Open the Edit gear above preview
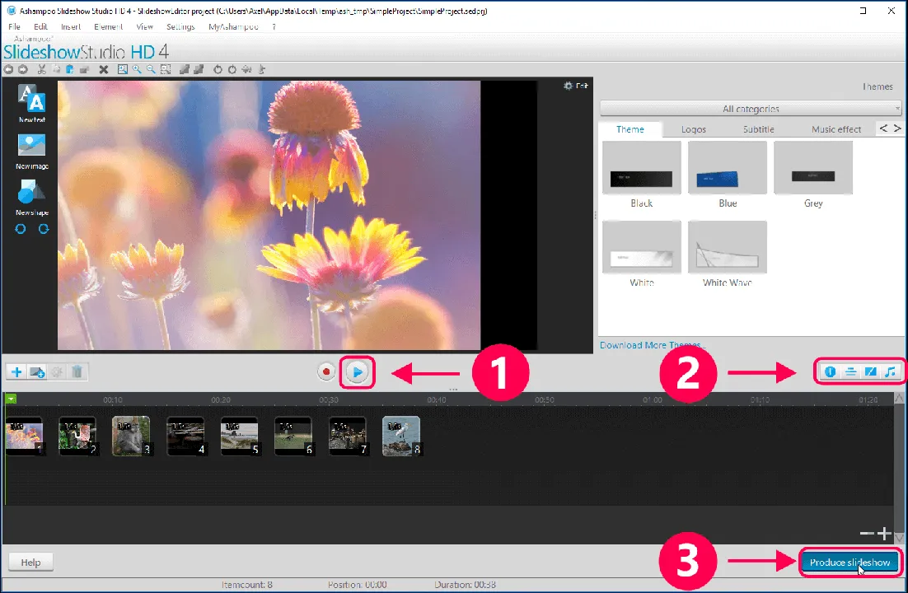This screenshot has height=593, width=908. click(x=576, y=86)
